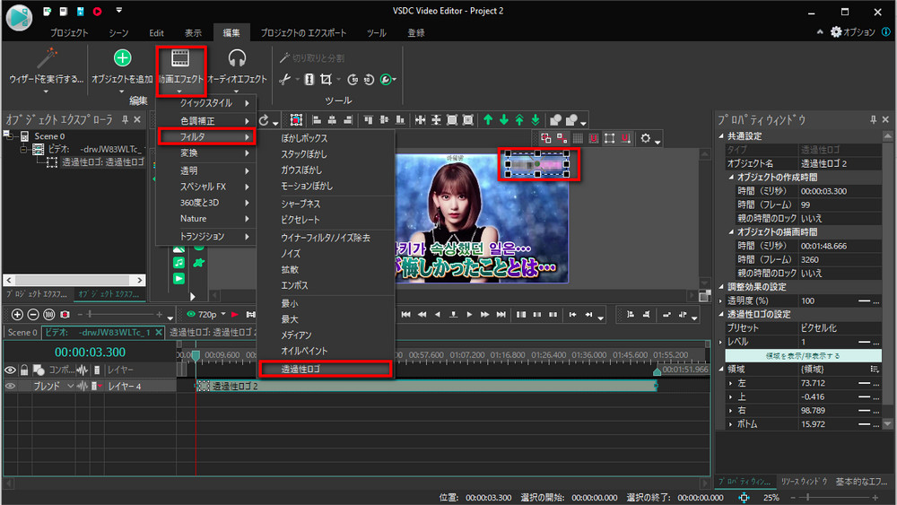897x505 pixels.
Task: Toggle the eye icon beside 720p preview
Action: click(x=191, y=315)
